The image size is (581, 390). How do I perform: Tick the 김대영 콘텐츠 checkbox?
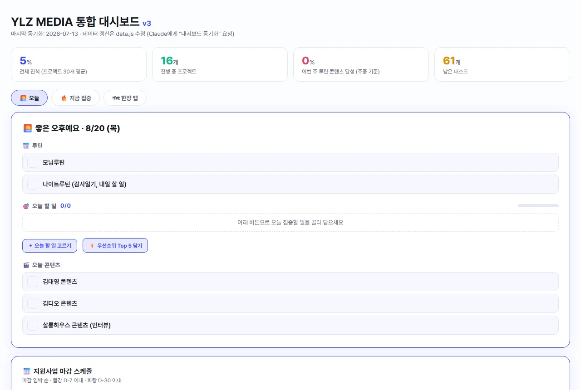coord(33,282)
